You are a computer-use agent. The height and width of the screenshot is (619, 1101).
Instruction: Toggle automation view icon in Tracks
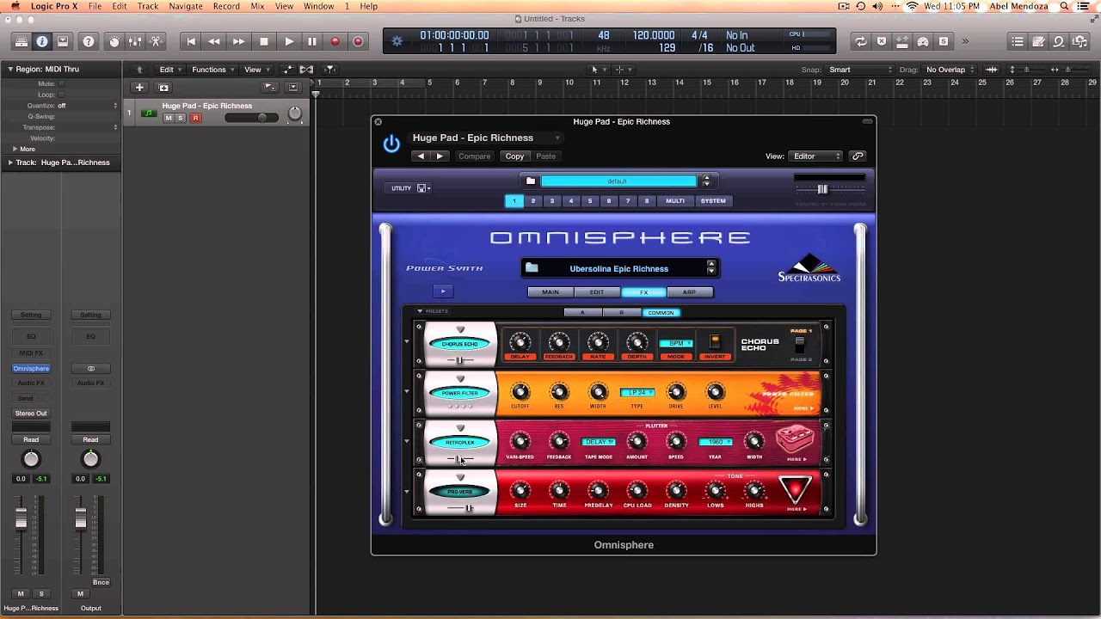pyautogui.click(x=288, y=70)
